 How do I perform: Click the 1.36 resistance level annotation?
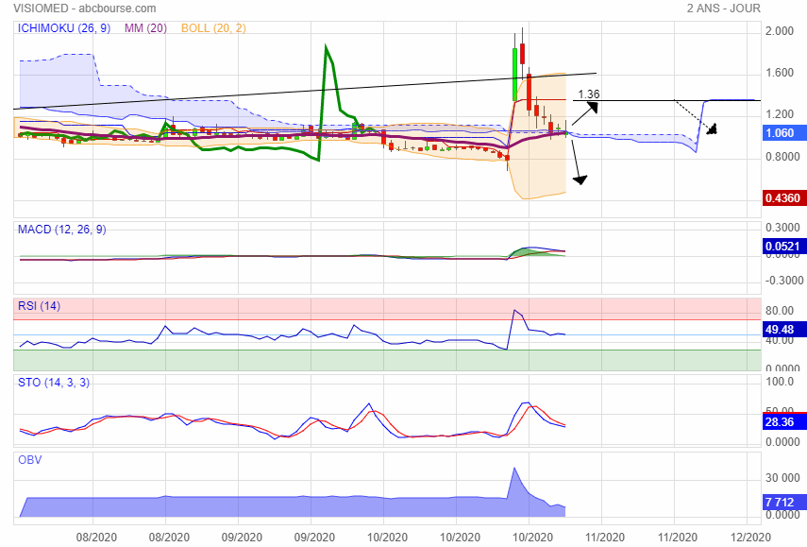click(x=589, y=94)
